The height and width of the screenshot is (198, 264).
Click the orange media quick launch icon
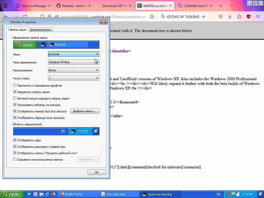35,194
